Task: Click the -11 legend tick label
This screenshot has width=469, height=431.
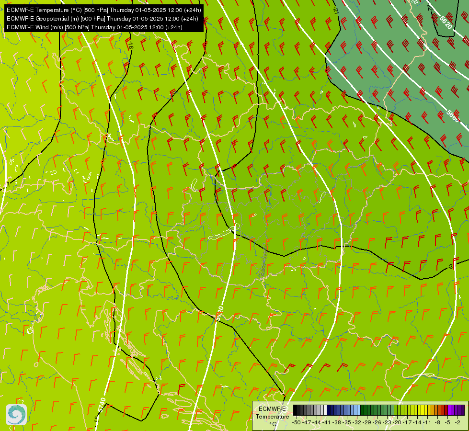Action: coord(427,423)
